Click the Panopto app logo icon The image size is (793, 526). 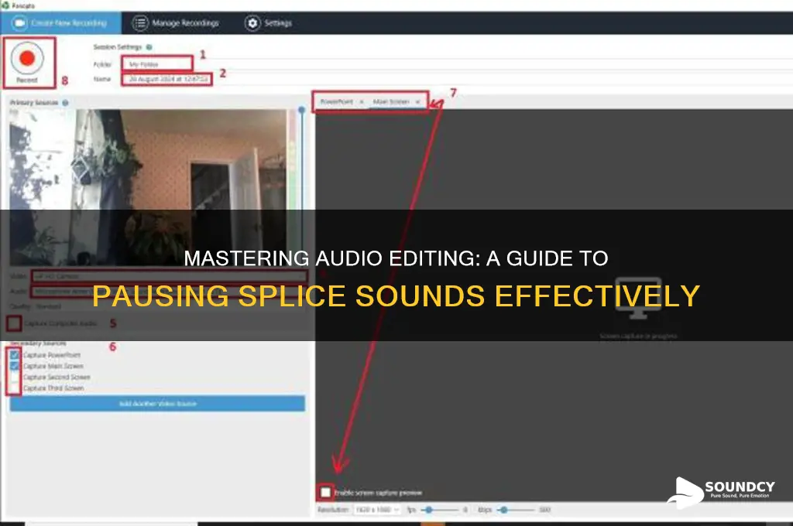click(x=5, y=5)
